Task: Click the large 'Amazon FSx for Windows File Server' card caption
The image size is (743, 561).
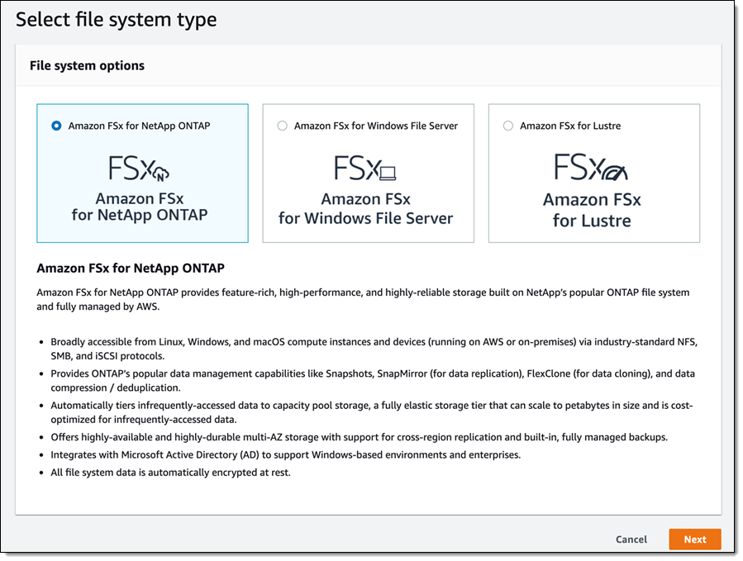Action: click(x=366, y=208)
